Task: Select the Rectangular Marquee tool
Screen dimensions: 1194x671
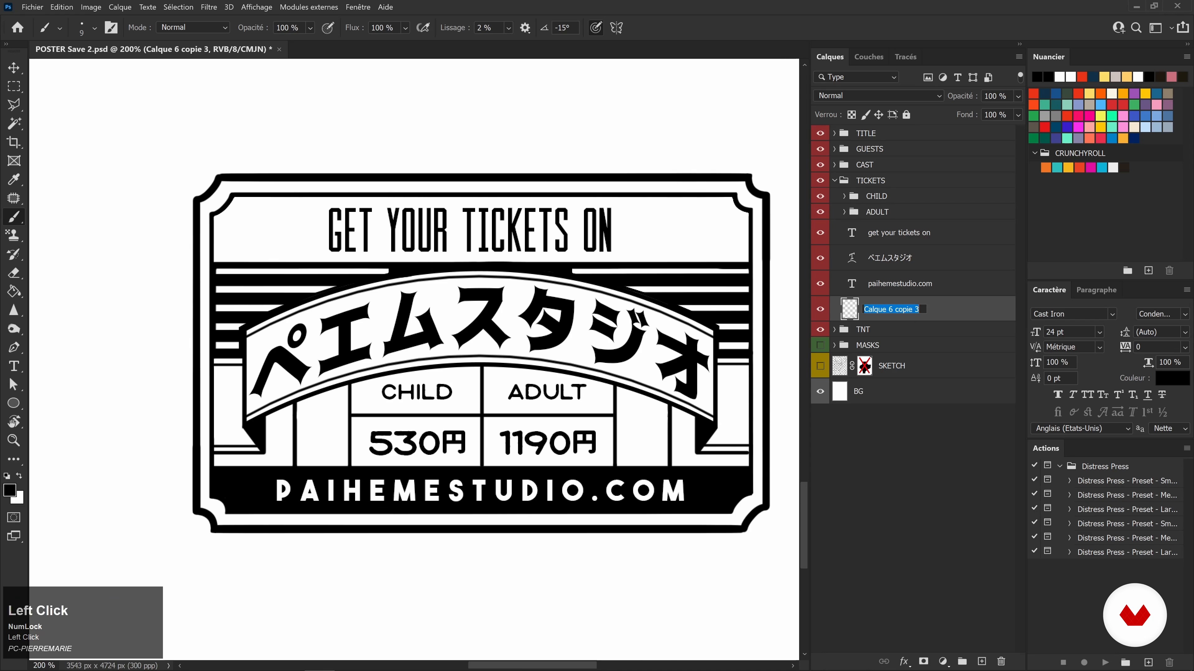Action: pos(14,86)
